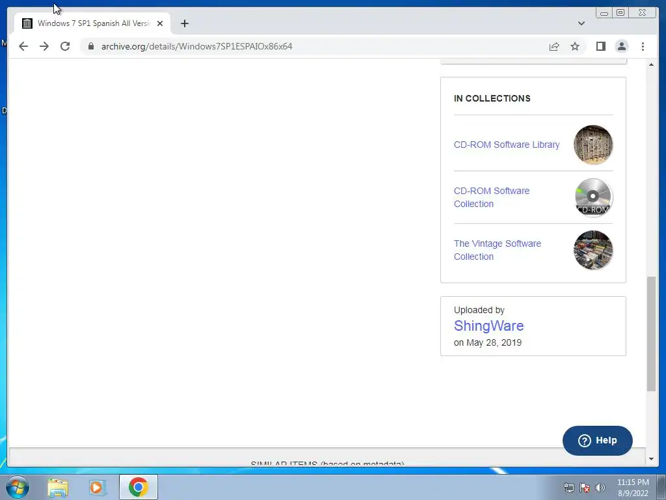Click the network status tray icon
666x500 pixels.
[x=568, y=488]
